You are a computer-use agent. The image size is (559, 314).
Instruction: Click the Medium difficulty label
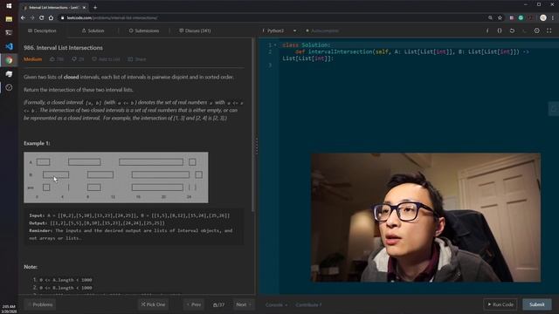click(x=33, y=59)
